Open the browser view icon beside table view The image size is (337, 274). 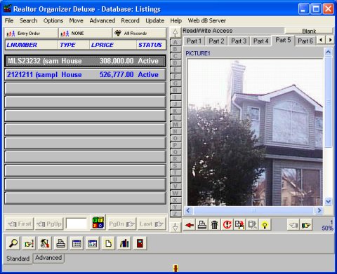(92, 243)
